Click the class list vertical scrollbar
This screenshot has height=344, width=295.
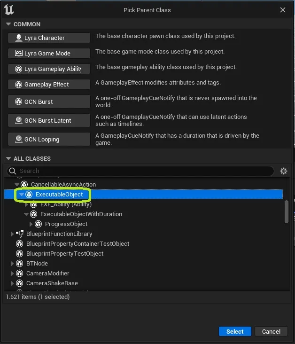click(287, 211)
